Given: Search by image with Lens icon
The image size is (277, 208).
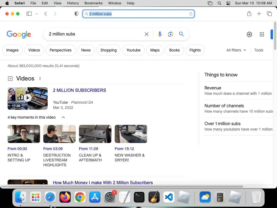Looking at the screenshot, I should (x=170, y=34).
